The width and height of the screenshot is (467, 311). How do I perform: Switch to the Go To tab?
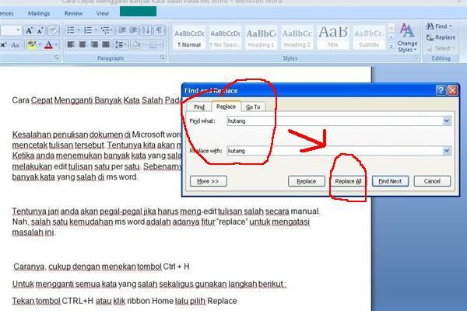coord(253,107)
